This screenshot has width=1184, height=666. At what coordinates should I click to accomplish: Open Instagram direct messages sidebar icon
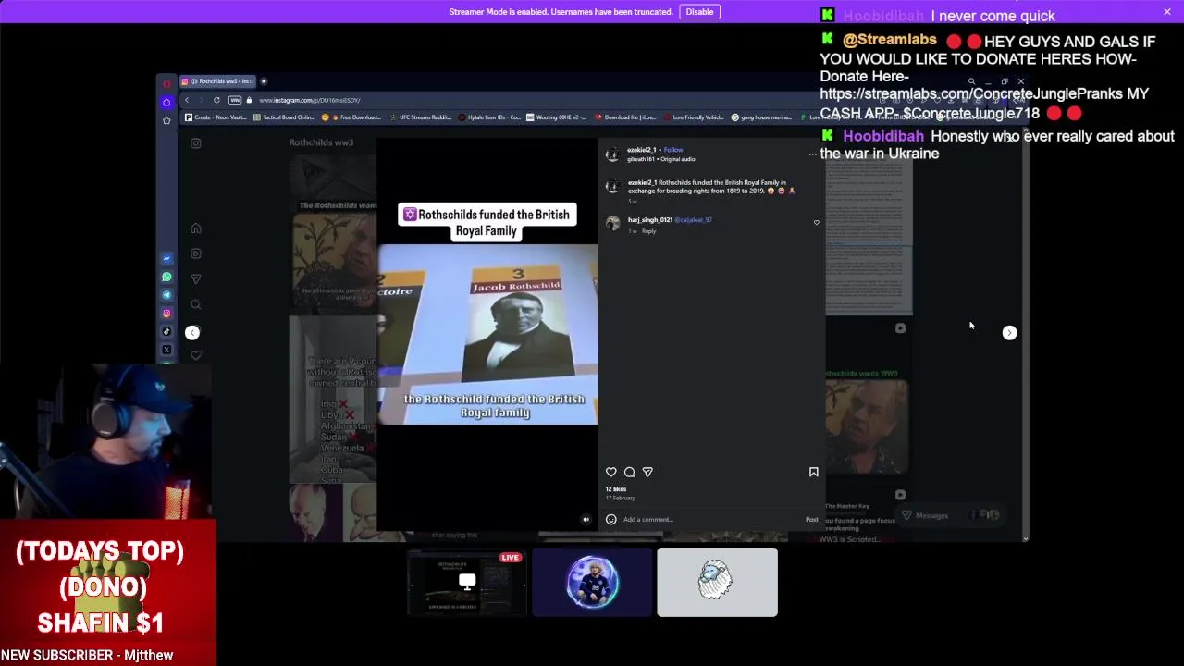coord(195,278)
